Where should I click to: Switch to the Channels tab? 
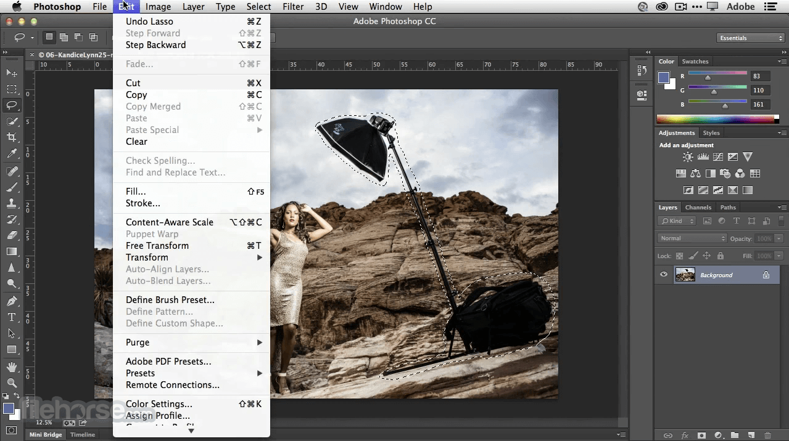coord(698,208)
